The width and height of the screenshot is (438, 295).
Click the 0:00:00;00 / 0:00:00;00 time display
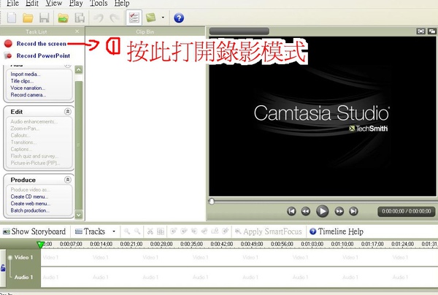(407, 211)
